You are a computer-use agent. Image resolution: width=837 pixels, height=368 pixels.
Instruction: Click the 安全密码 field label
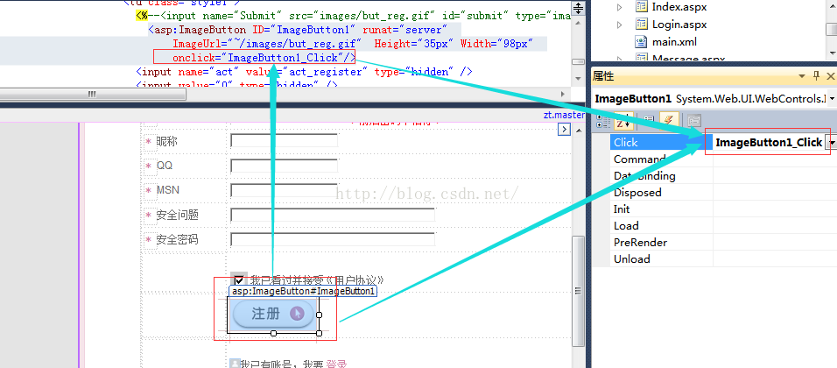pyautogui.click(x=177, y=240)
